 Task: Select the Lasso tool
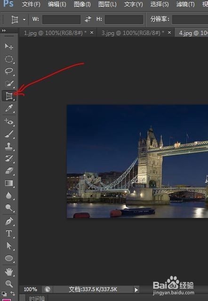pos(9,71)
